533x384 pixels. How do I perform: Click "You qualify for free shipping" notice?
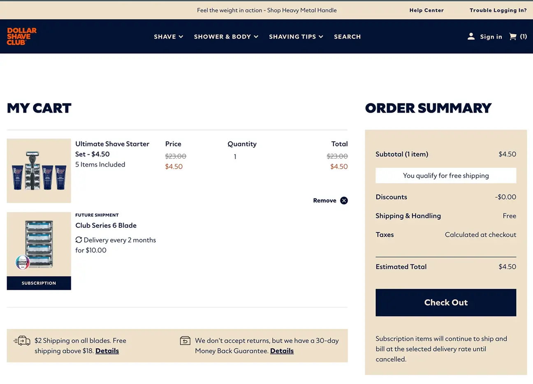click(x=446, y=176)
